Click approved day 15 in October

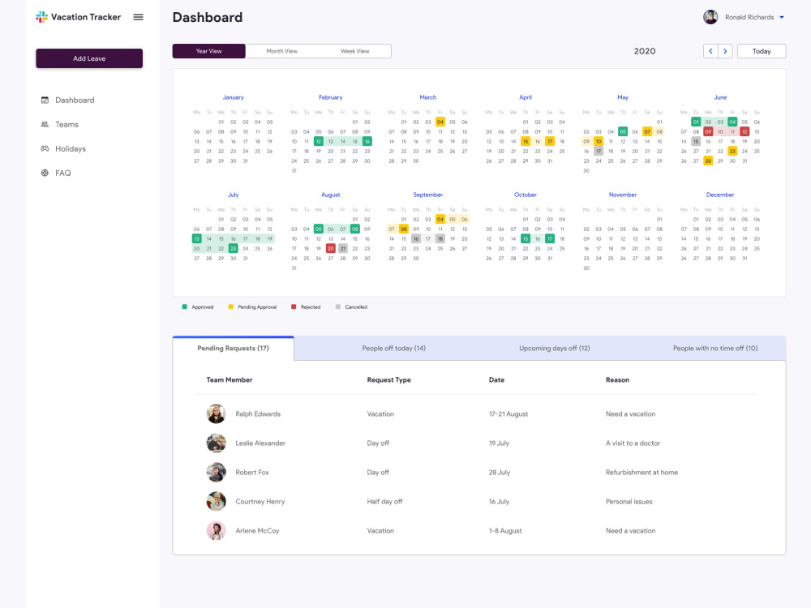click(526, 239)
